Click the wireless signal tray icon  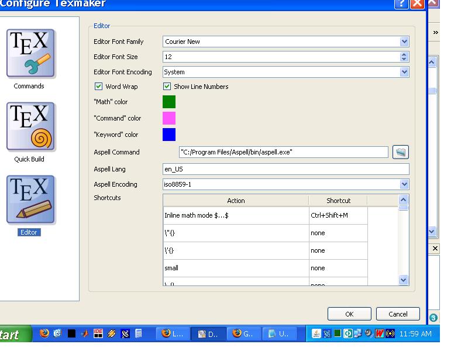click(390, 333)
